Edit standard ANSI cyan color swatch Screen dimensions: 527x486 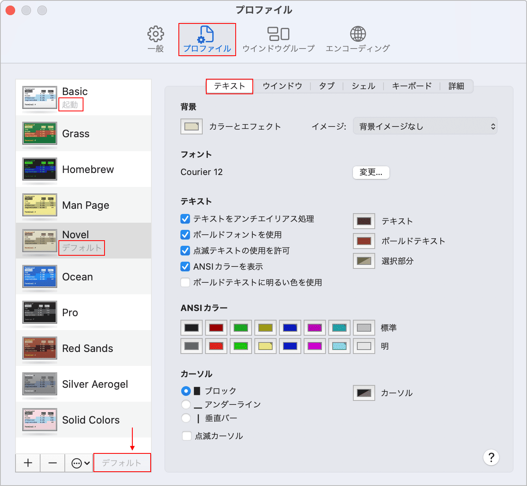[x=339, y=328]
